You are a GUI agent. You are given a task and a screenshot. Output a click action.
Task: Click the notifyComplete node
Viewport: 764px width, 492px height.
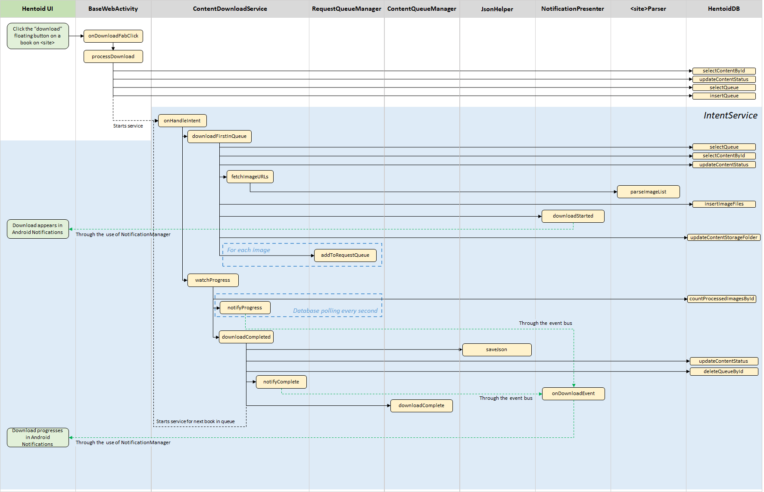click(x=281, y=382)
